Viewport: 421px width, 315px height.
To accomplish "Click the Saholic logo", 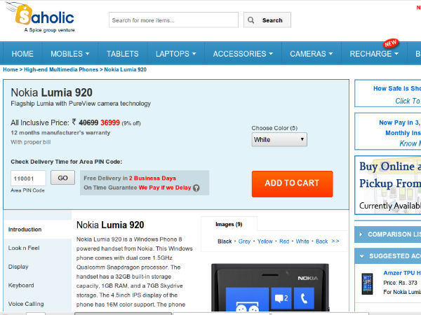I will click(x=40, y=18).
